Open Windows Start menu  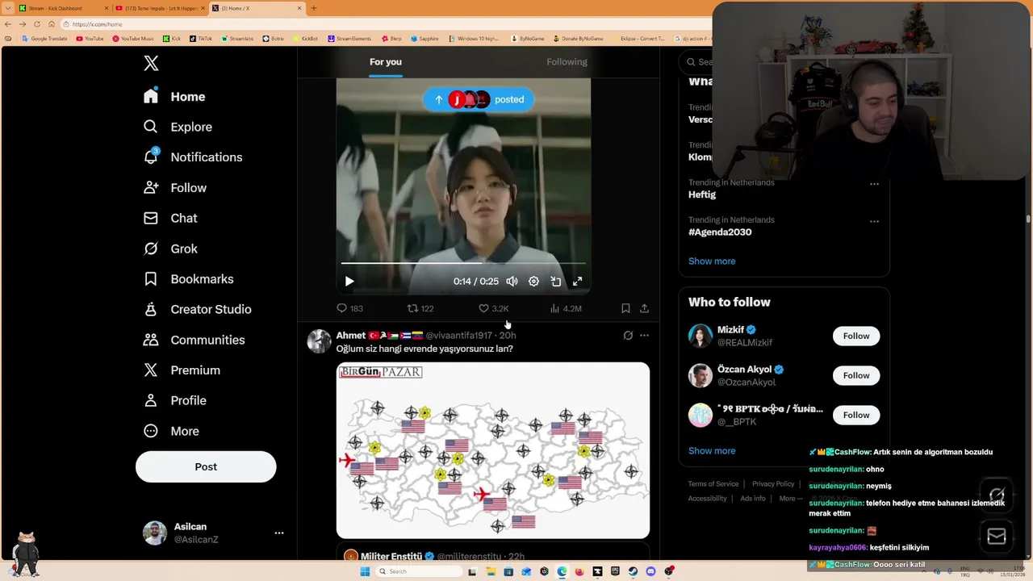pyautogui.click(x=365, y=571)
